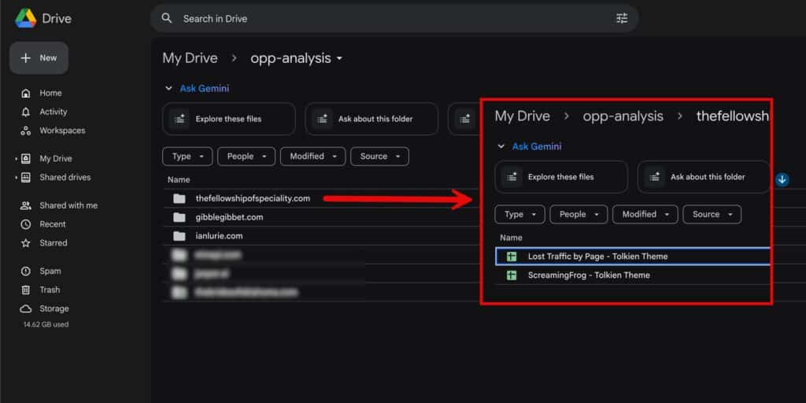The width and height of the screenshot is (806, 403).
Task: Open the Modified filter dropdown
Action: coord(312,157)
